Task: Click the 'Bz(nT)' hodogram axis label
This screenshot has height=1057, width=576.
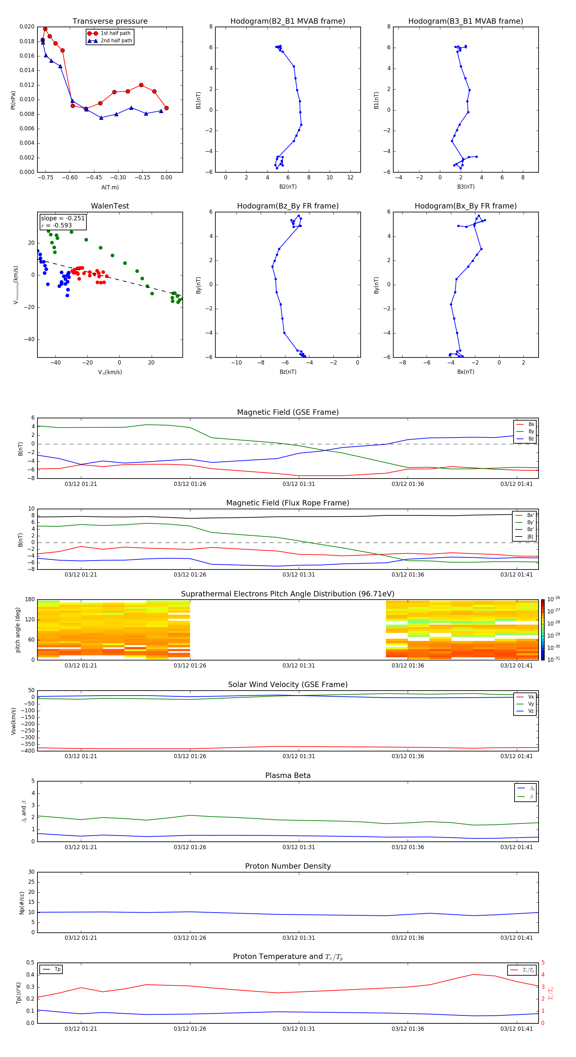Action: (288, 372)
